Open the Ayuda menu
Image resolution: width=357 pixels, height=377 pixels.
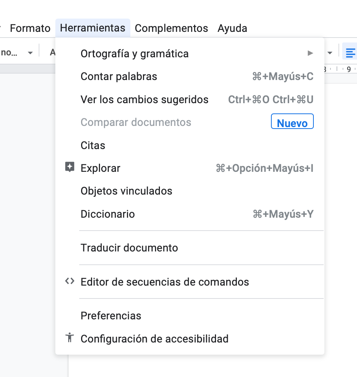pos(232,28)
